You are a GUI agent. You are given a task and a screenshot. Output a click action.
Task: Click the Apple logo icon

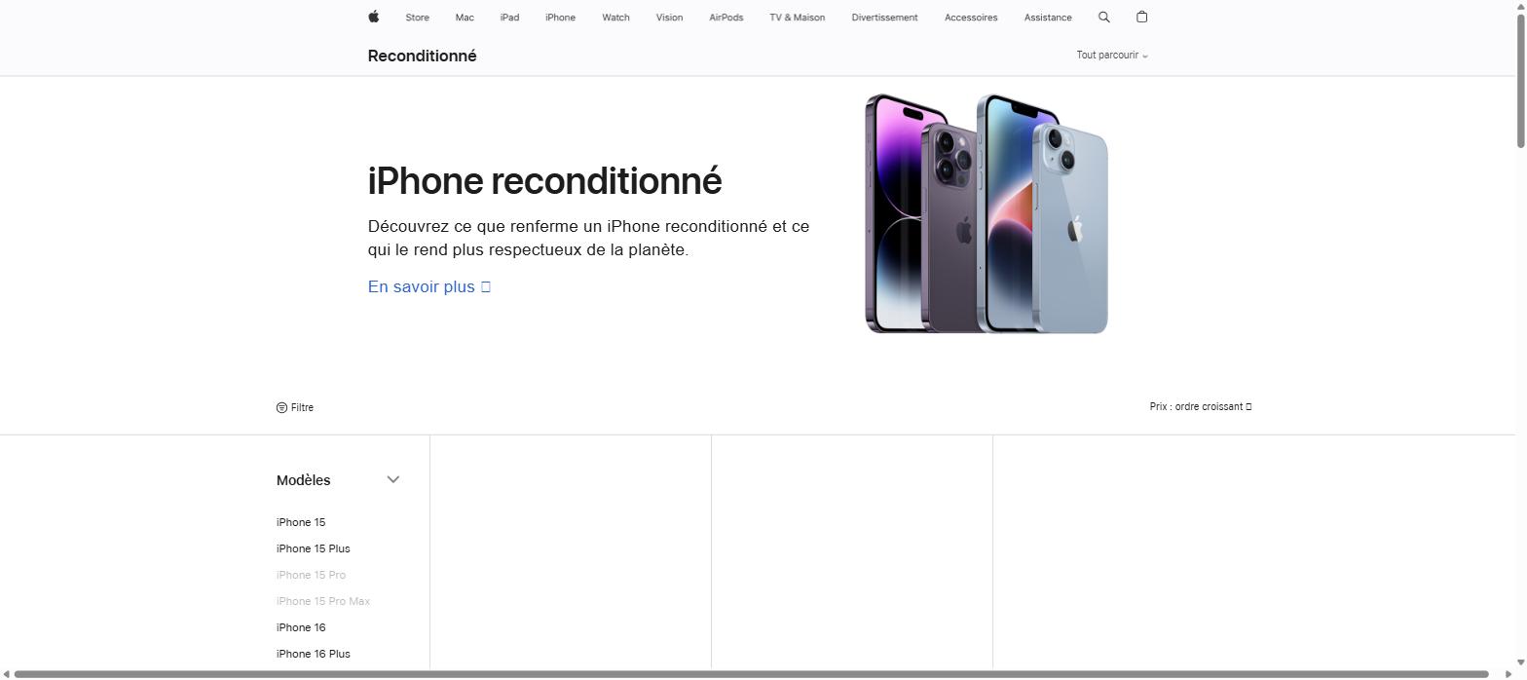tap(373, 17)
